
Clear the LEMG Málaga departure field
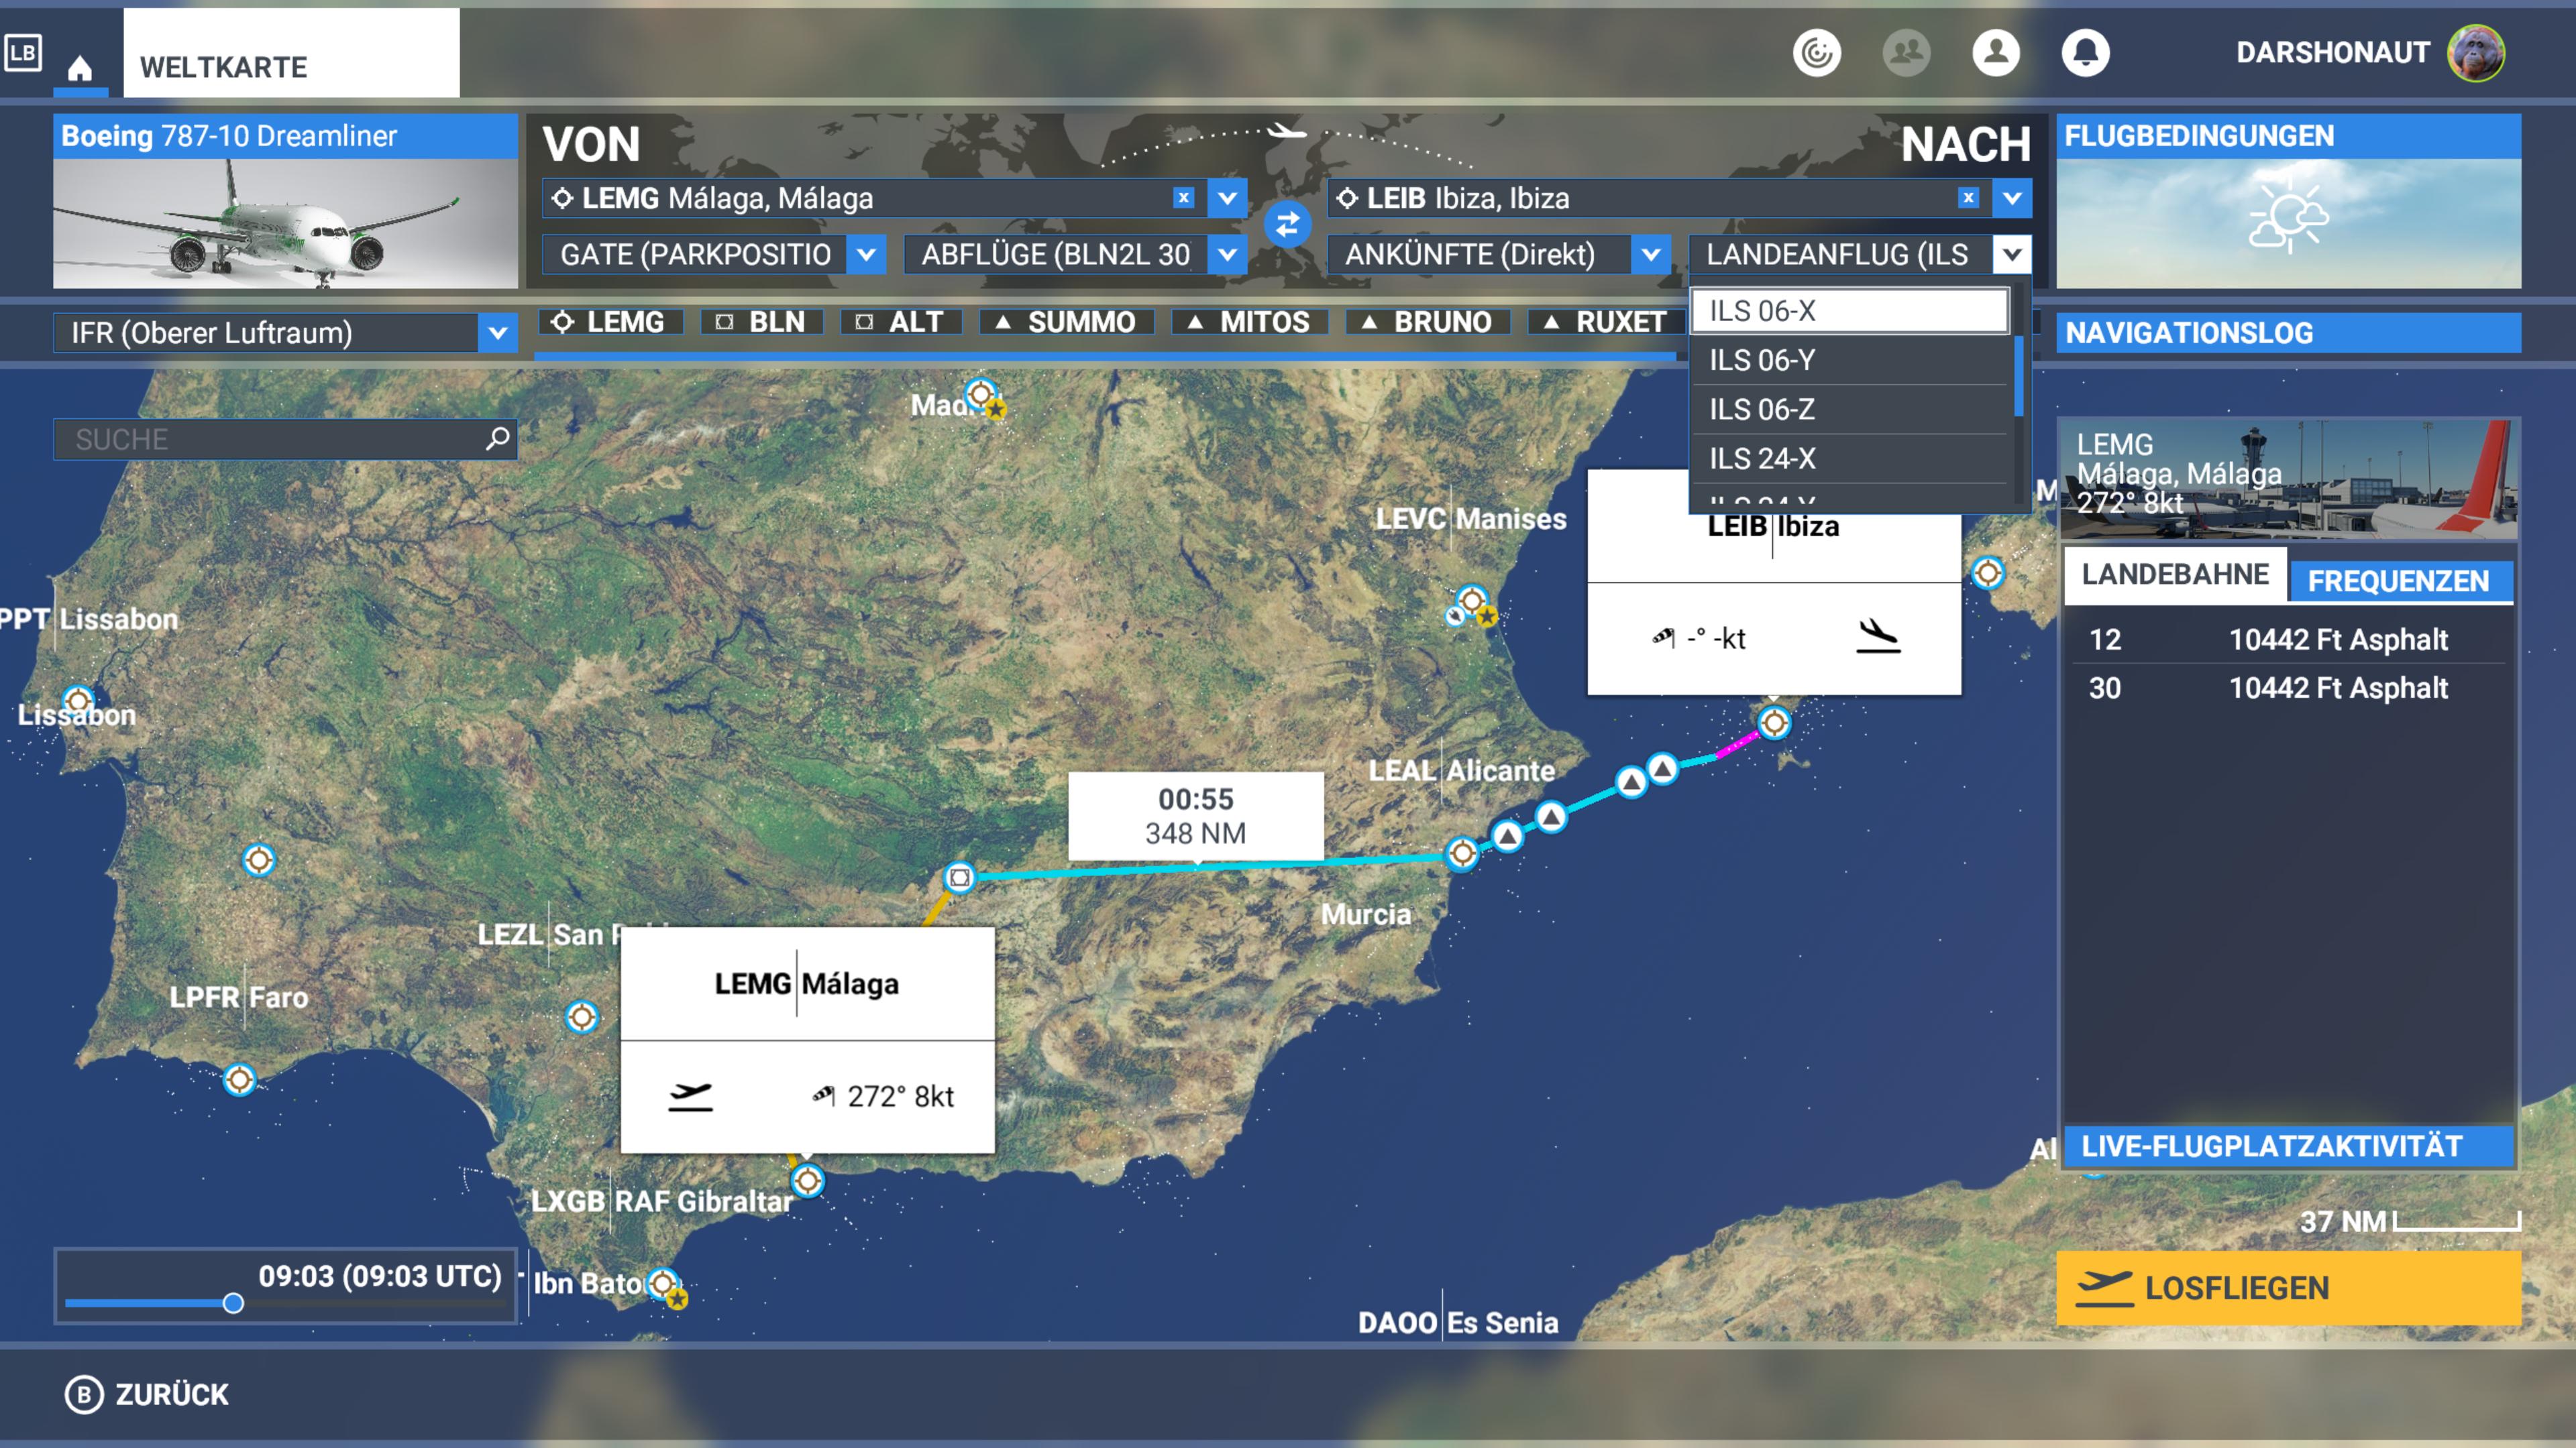click(1183, 198)
